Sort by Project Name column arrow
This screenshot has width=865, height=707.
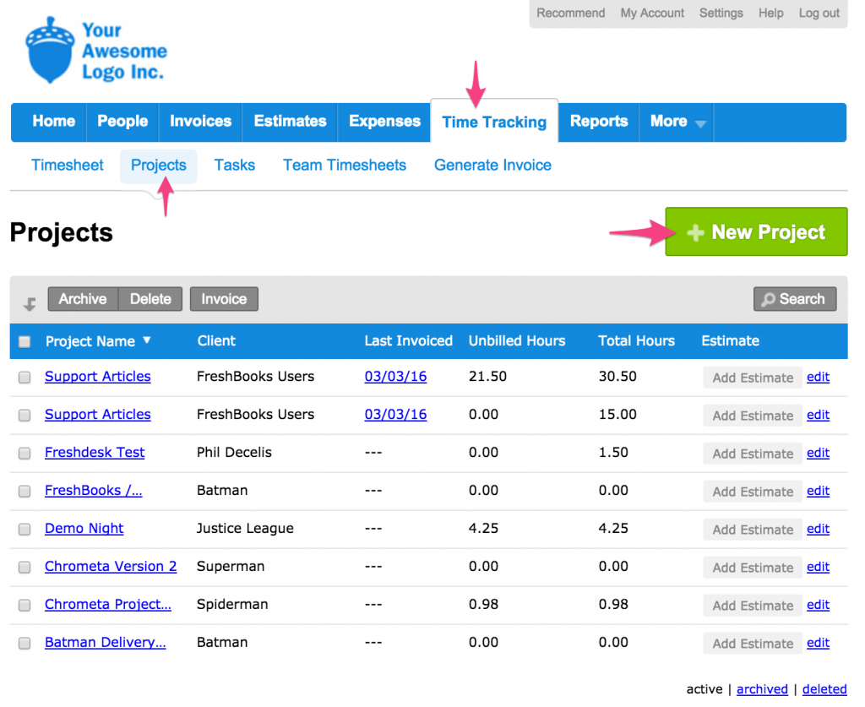click(147, 340)
